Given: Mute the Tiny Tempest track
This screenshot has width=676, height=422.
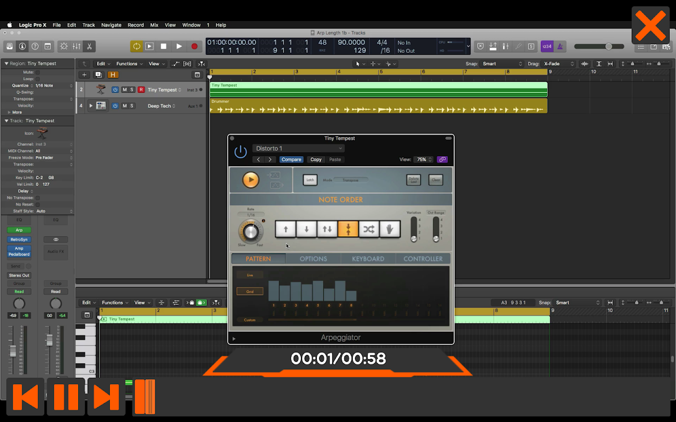Looking at the screenshot, I should 125,90.
